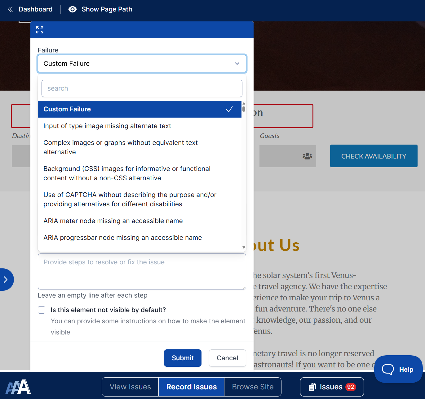Check 'Is this element not visible by default?'
Viewport: 425px width, 399px height.
(42, 310)
